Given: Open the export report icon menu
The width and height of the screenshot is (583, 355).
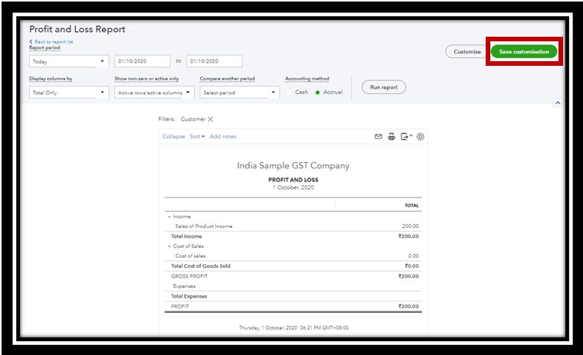Looking at the screenshot, I should [x=405, y=137].
